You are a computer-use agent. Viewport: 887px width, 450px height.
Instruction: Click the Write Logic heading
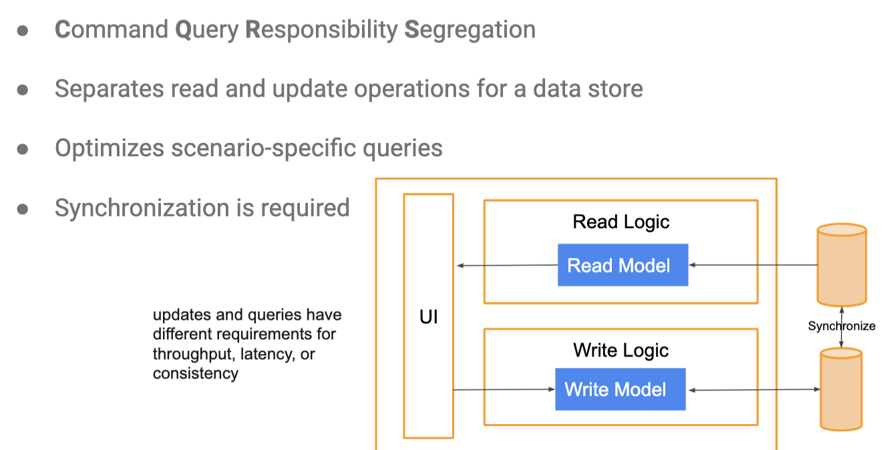click(x=620, y=350)
